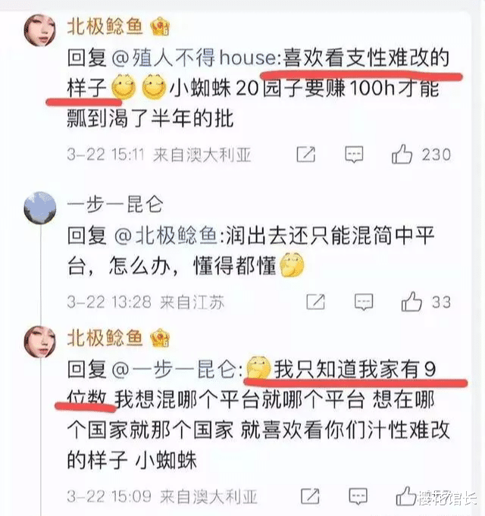Like the comment with 33 likes
The width and height of the screenshot is (485, 516).
click(x=411, y=301)
